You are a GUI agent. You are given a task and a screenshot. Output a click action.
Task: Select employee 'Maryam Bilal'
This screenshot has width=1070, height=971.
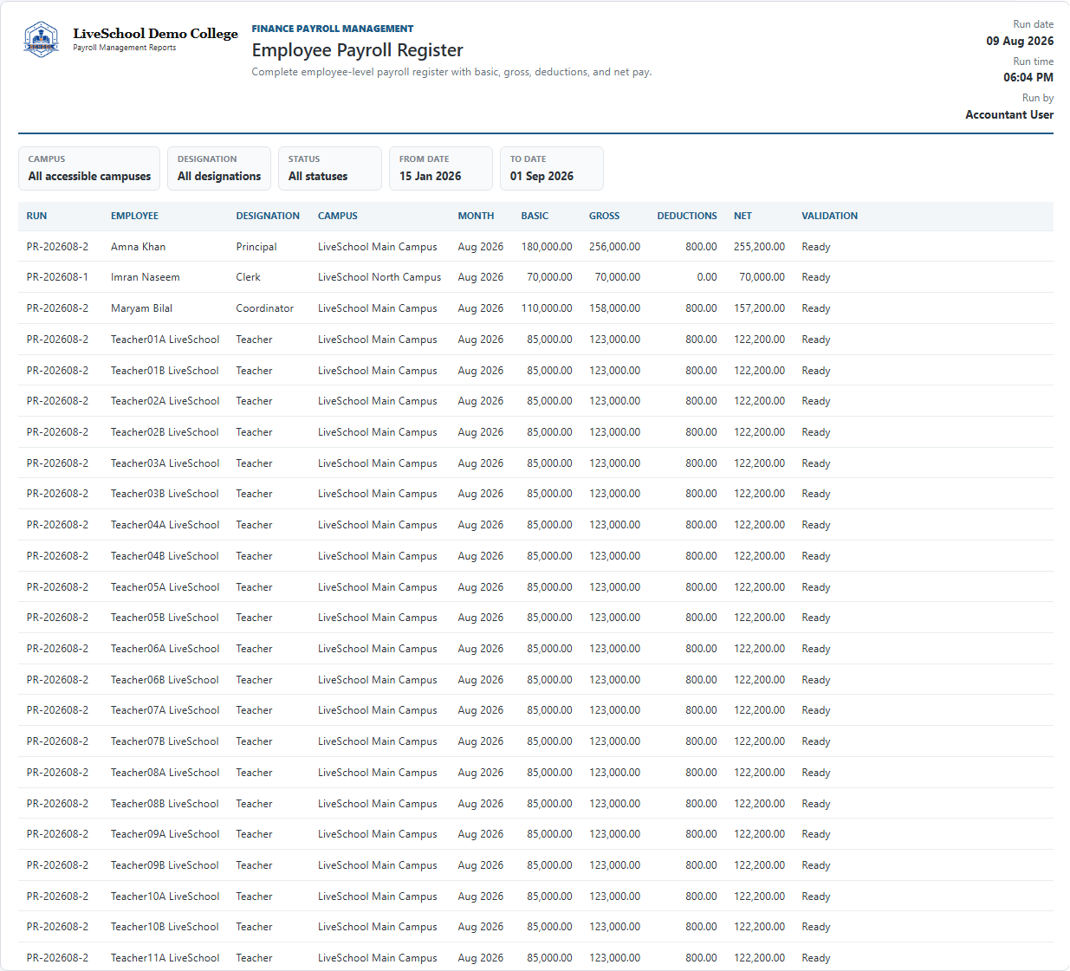141,308
